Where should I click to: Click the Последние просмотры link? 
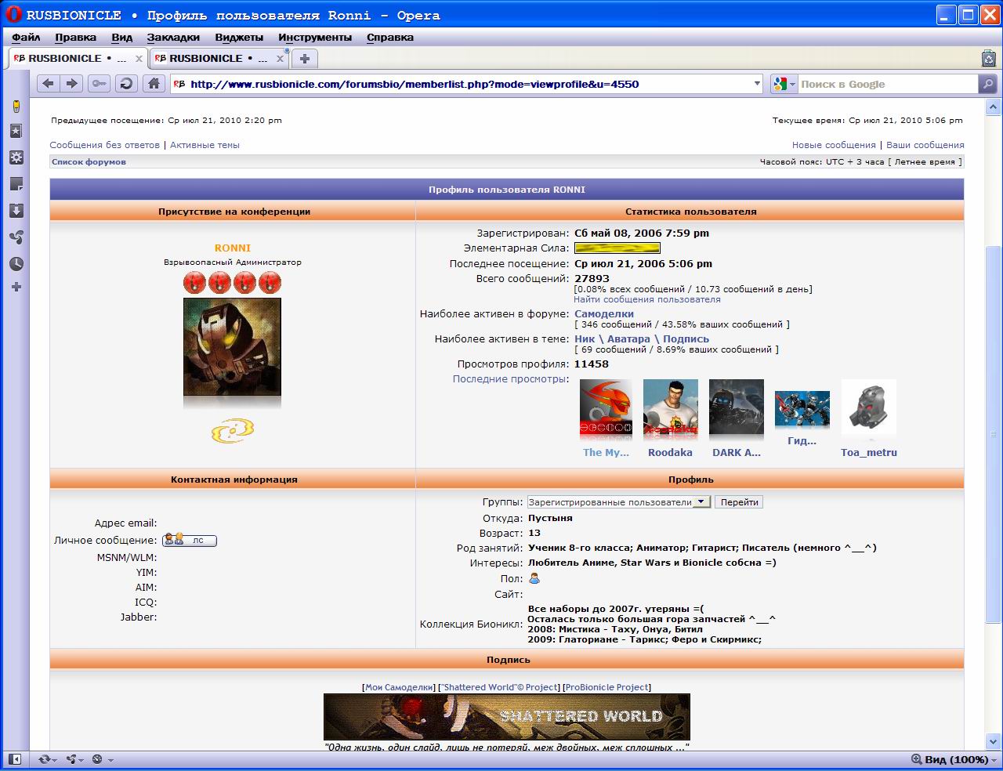[x=510, y=378]
